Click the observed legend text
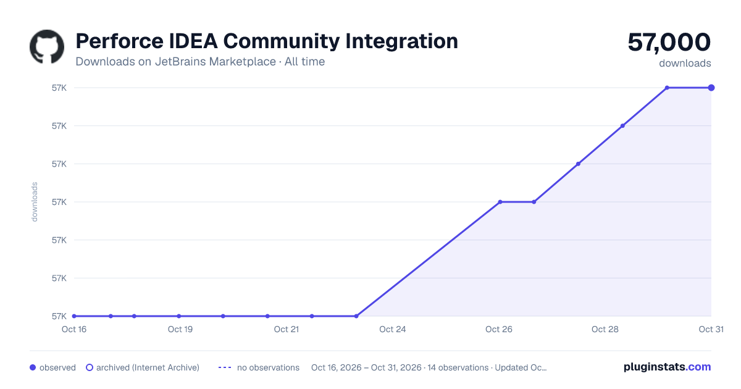Viewport: 741px width, 389px height. pyautogui.click(x=57, y=367)
